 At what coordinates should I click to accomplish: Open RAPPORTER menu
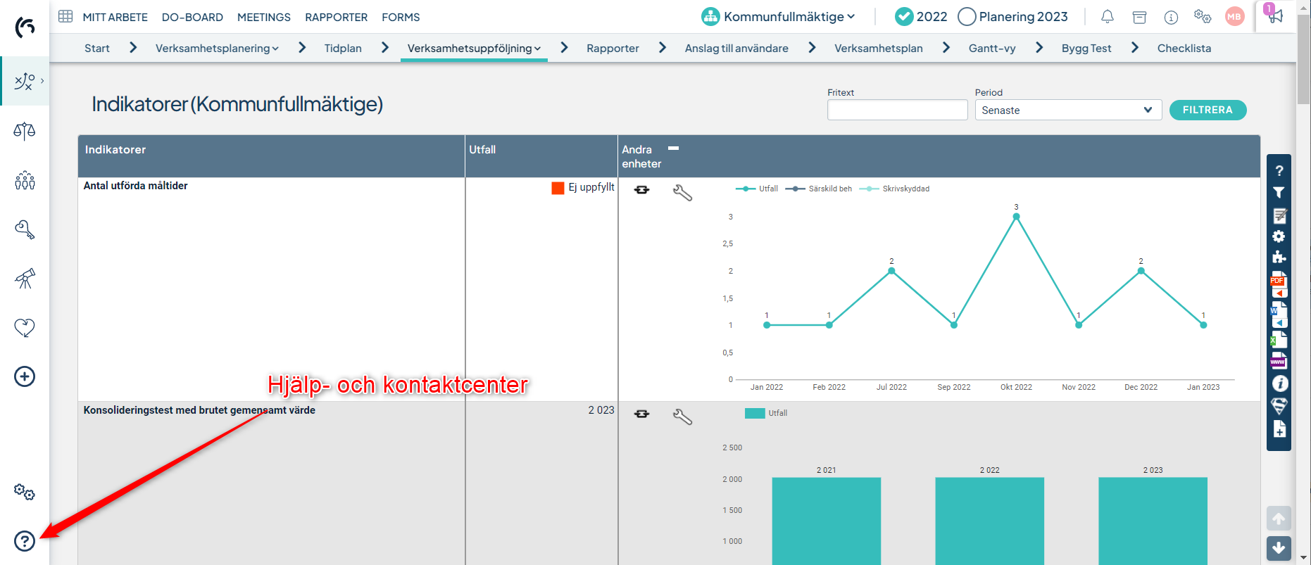click(337, 17)
